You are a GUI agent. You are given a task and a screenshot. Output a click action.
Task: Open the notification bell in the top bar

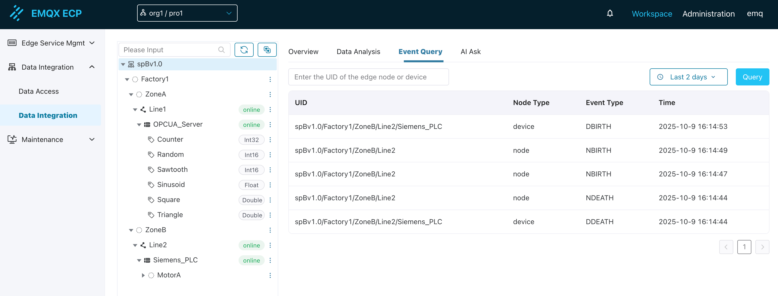coord(610,14)
